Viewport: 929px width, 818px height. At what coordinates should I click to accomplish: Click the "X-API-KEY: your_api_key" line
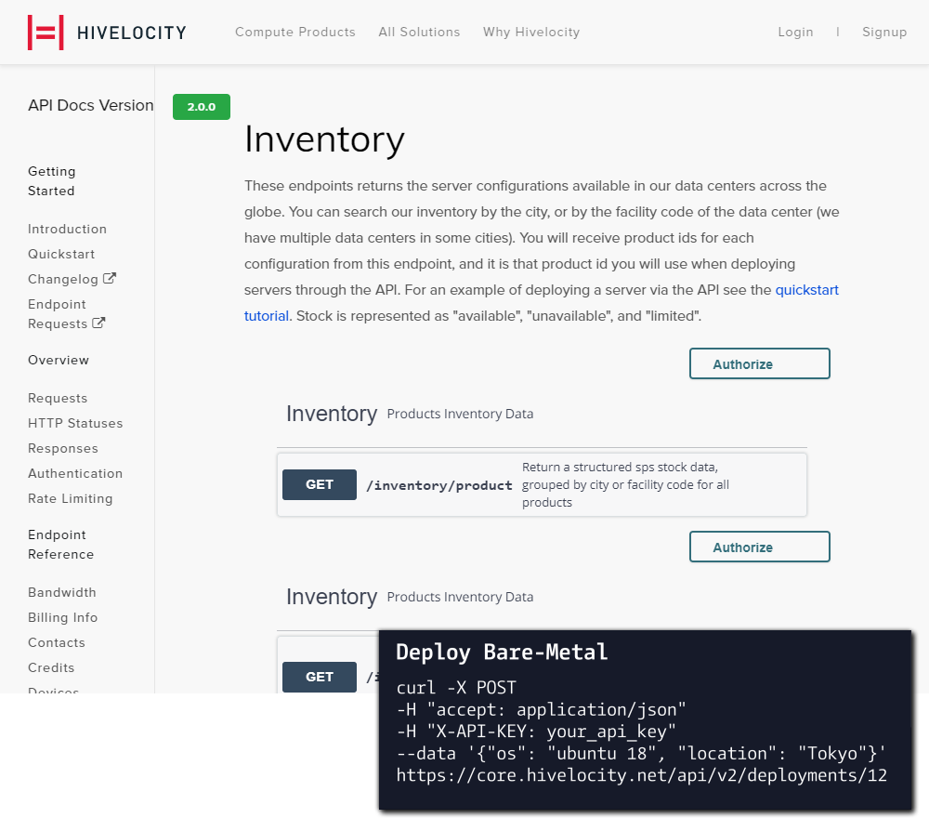536,732
